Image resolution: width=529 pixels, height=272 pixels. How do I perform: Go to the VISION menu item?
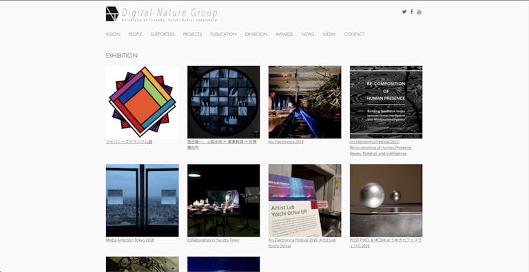(113, 34)
